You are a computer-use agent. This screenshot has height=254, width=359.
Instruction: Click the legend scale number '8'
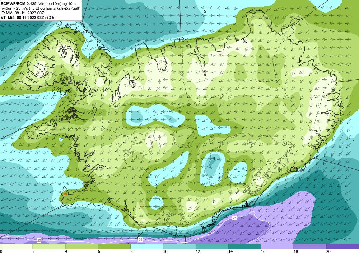[x=132, y=252]
